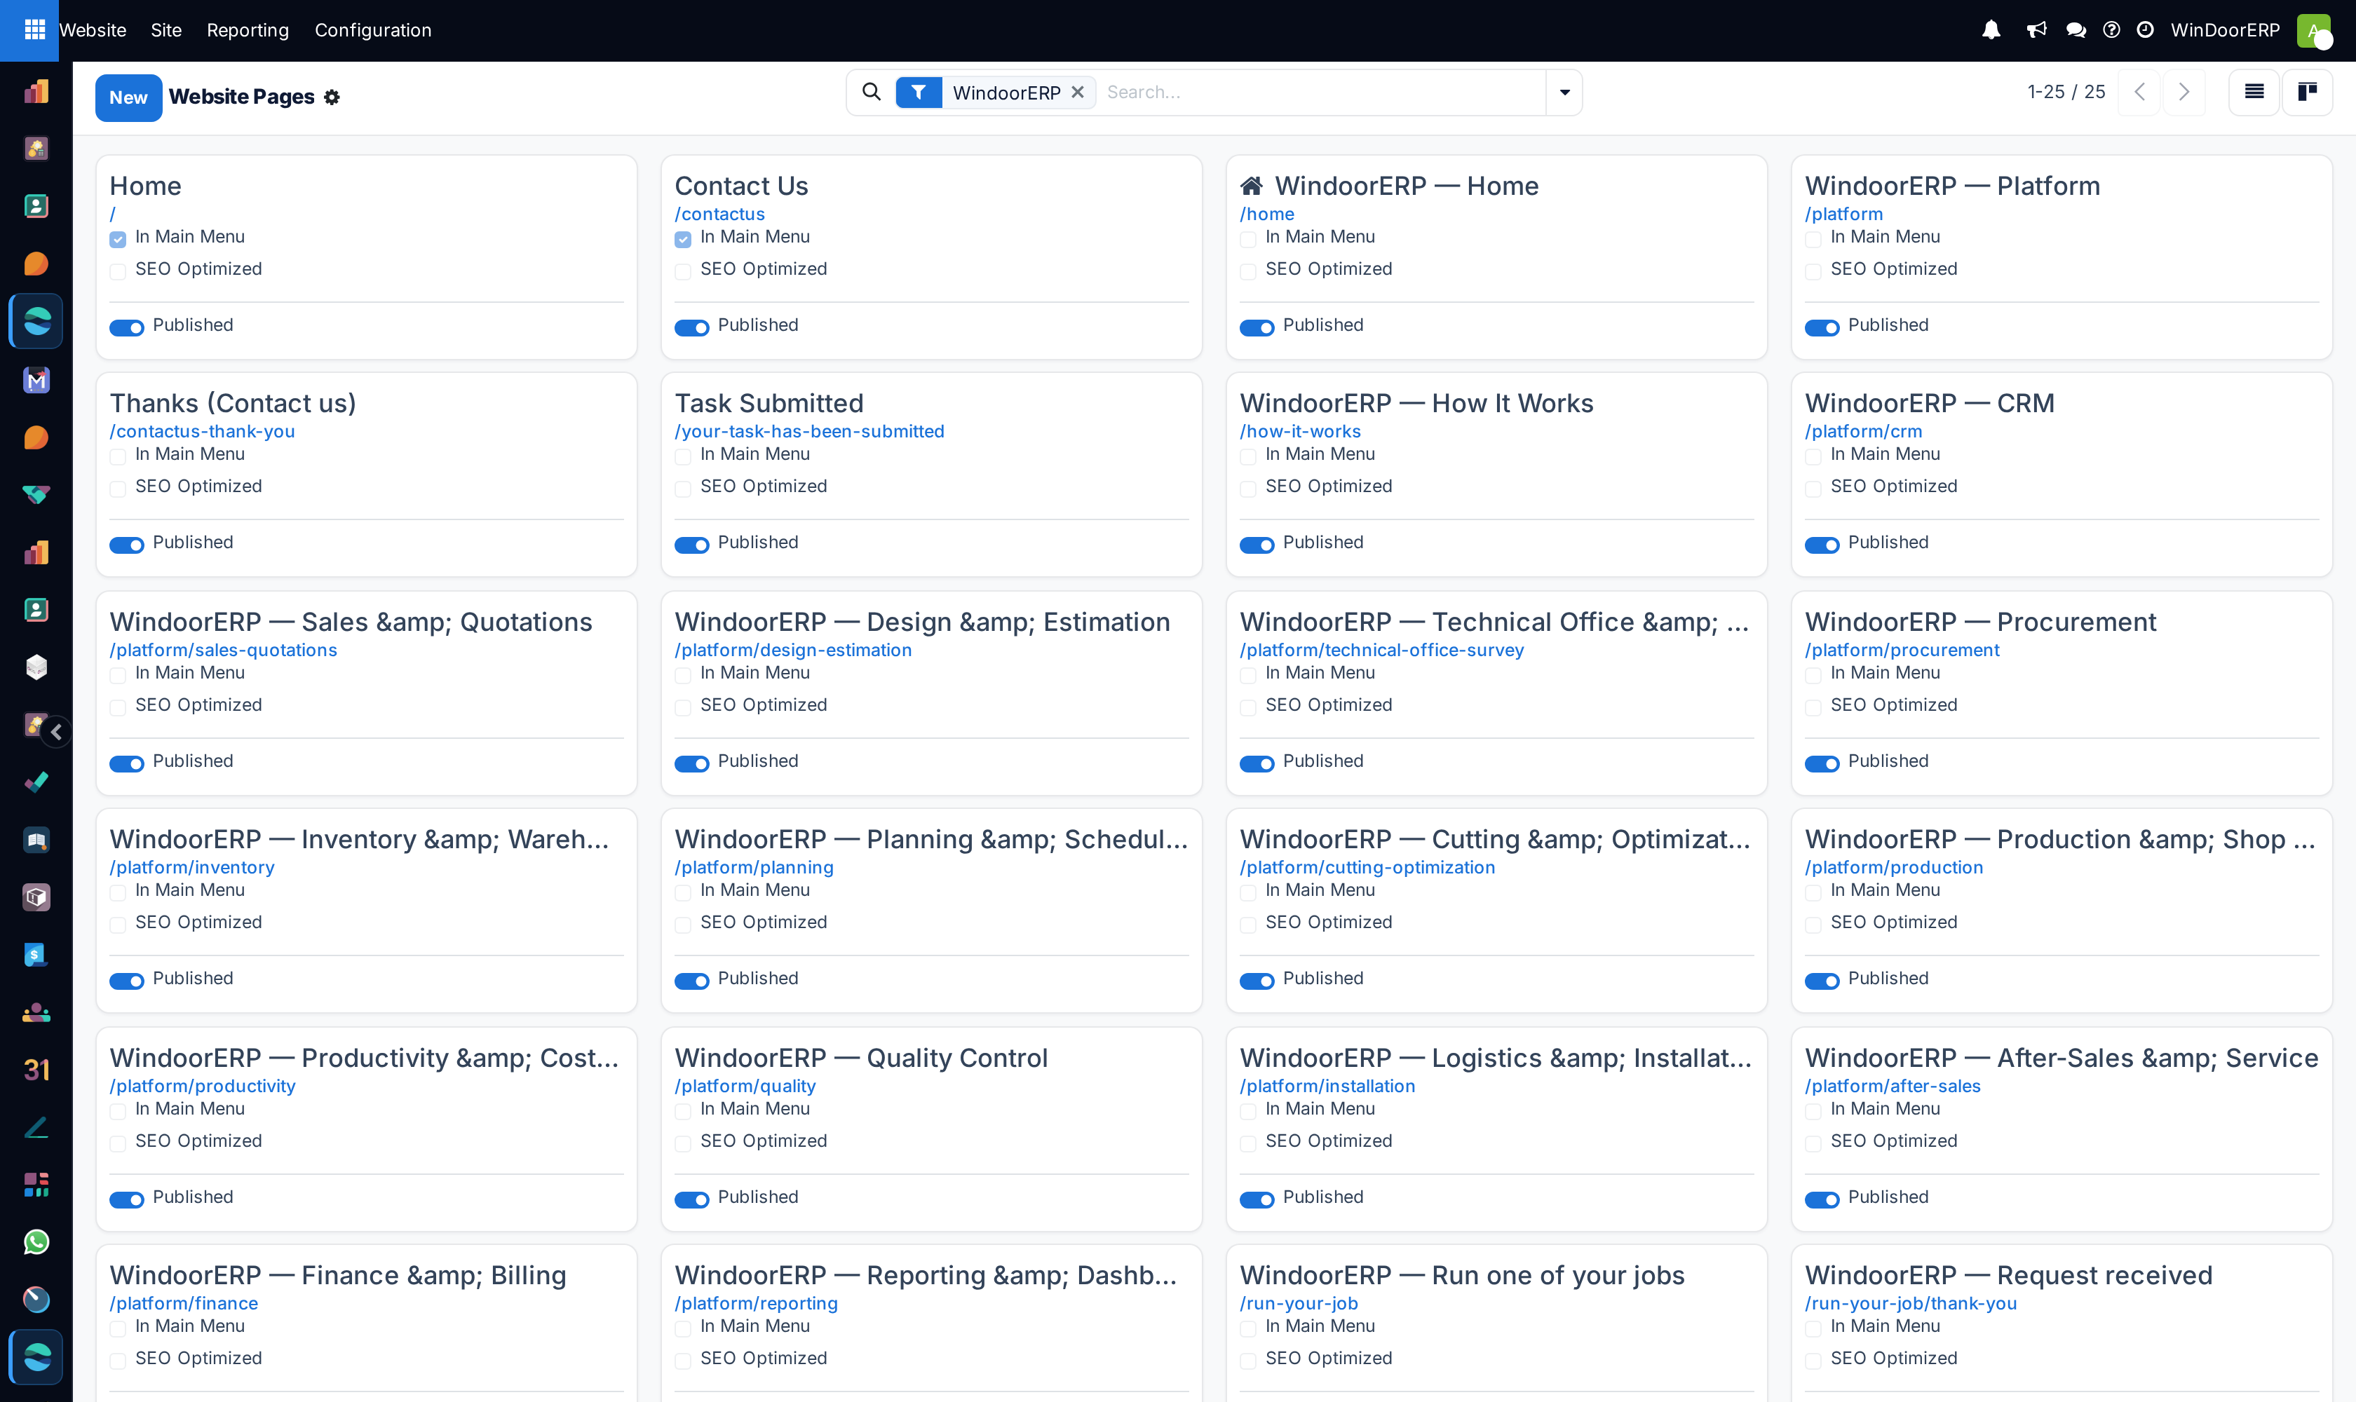Open the speed gauge app in sidebar

[36, 1300]
